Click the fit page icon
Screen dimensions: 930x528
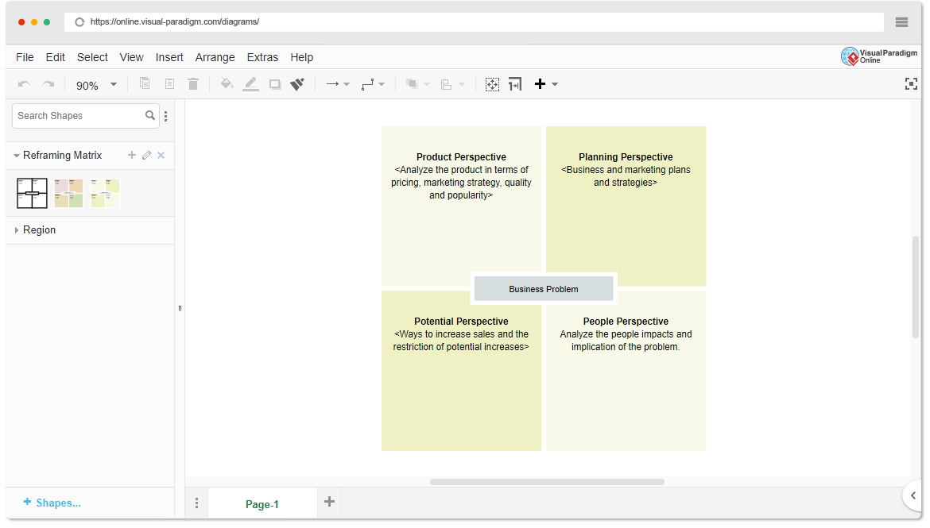point(492,84)
